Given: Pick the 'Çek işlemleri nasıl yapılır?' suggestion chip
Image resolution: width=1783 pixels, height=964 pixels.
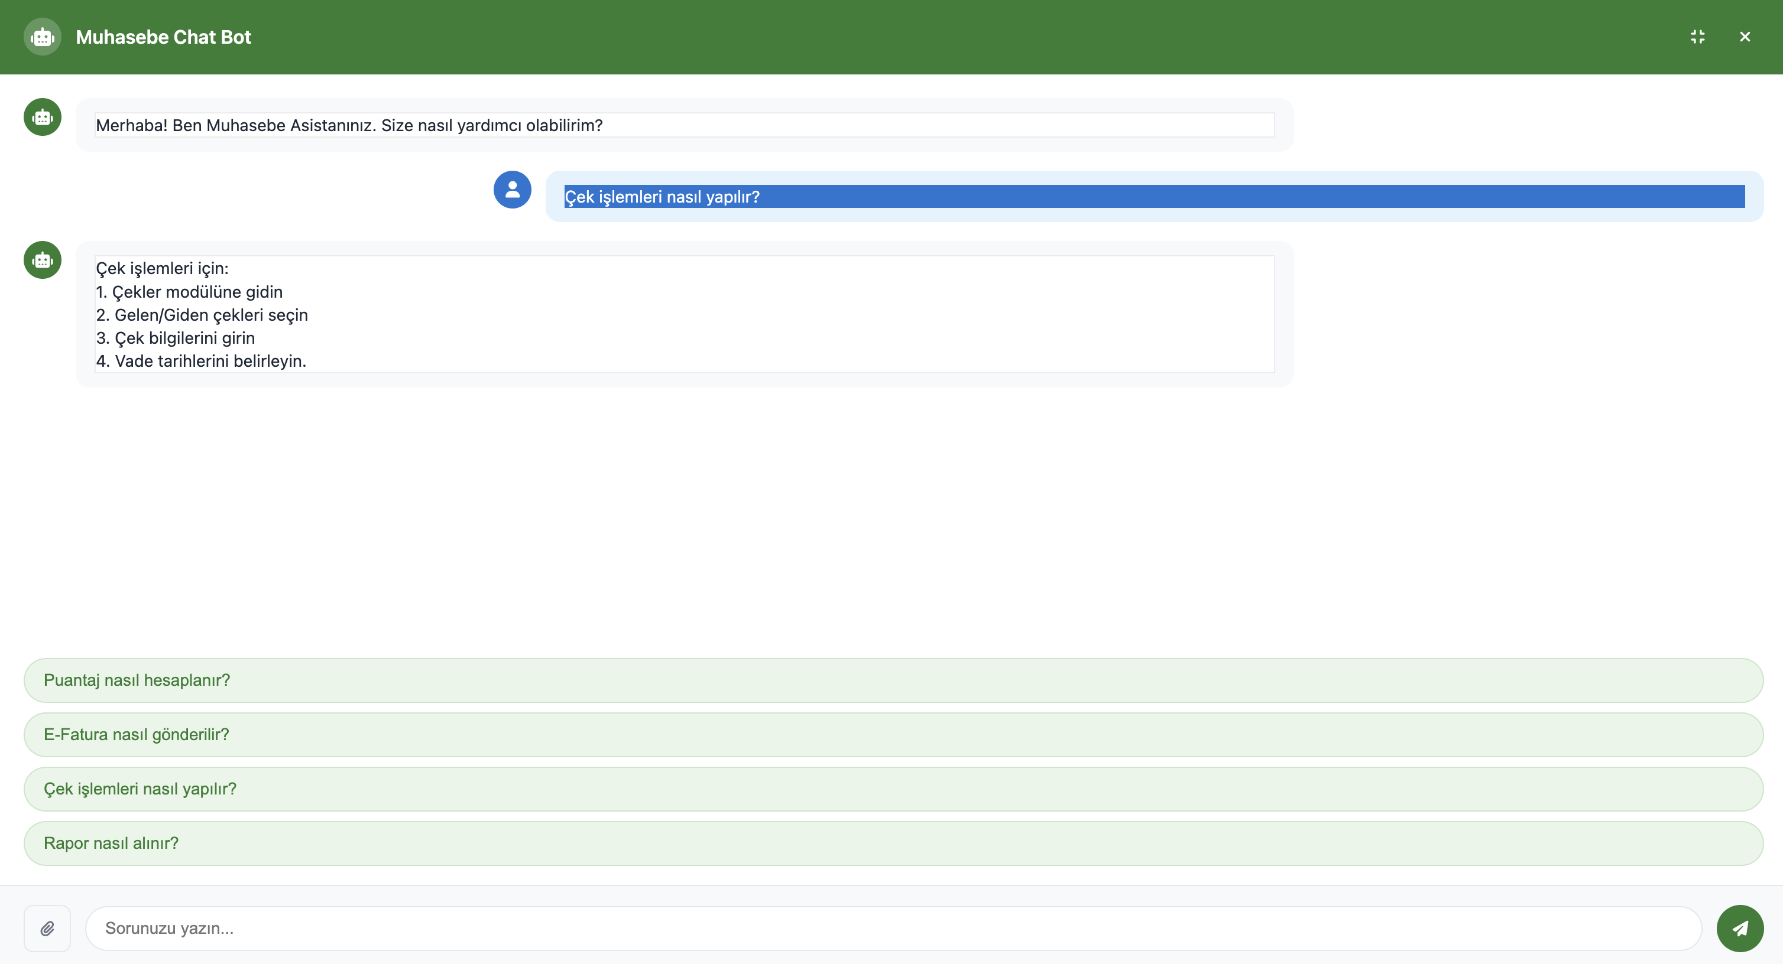Looking at the screenshot, I should click(893, 789).
